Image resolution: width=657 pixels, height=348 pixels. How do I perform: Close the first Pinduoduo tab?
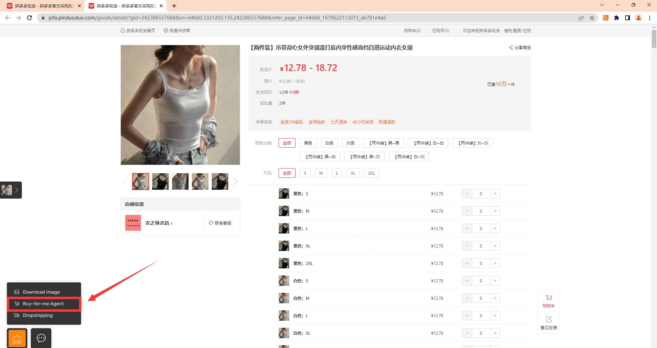click(79, 6)
